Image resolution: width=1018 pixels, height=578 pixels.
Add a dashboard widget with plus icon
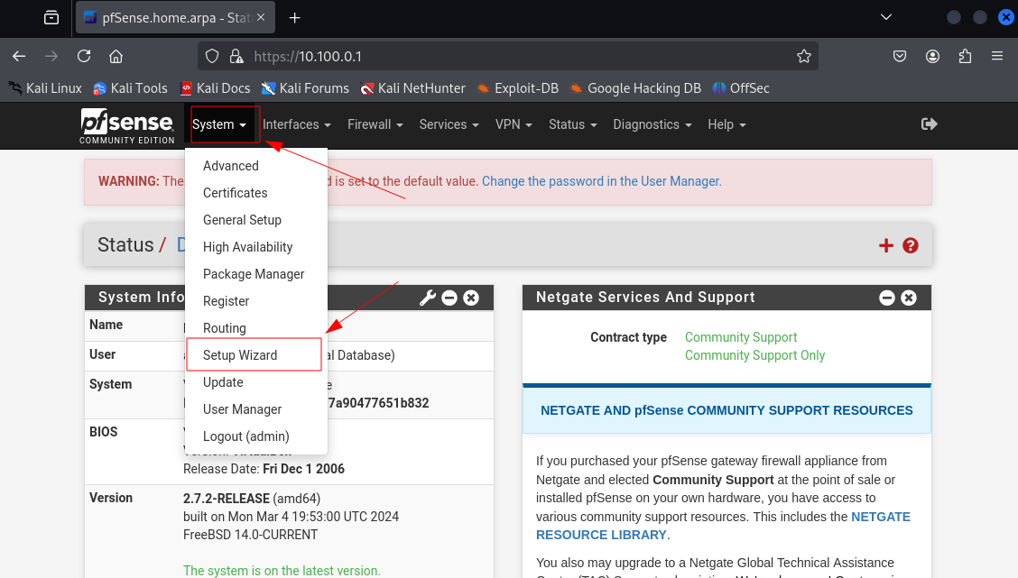(x=886, y=245)
